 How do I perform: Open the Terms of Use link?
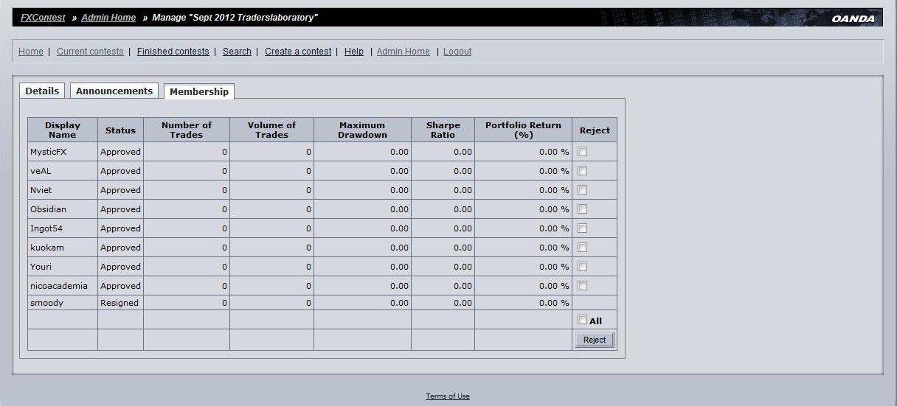(x=448, y=396)
